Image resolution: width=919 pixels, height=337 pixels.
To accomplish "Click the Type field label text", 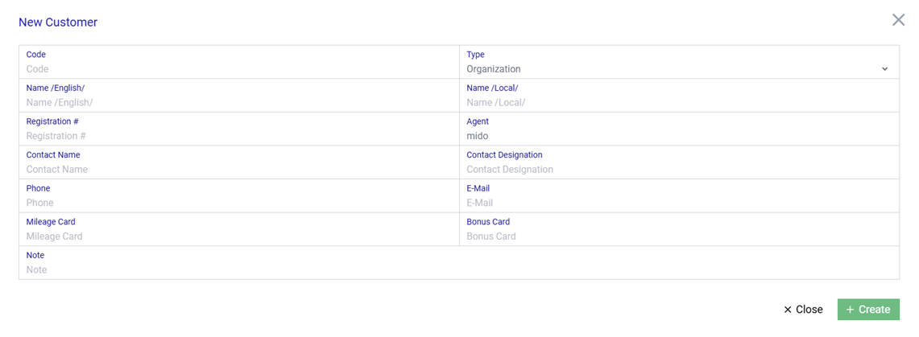I will click(475, 55).
